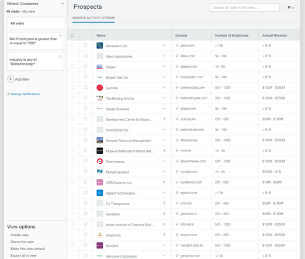Star the Gilead Sciences prospect

(85, 108)
